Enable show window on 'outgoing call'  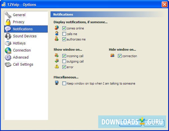(64, 61)
